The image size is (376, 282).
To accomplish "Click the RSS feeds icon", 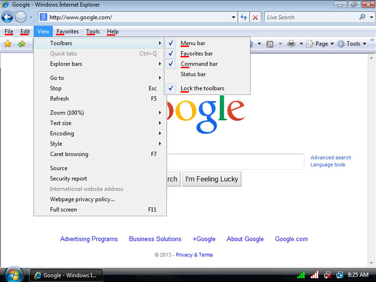I will tap(270, 44).
